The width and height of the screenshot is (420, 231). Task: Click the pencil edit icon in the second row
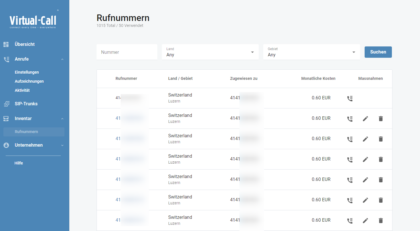[365, 119]
